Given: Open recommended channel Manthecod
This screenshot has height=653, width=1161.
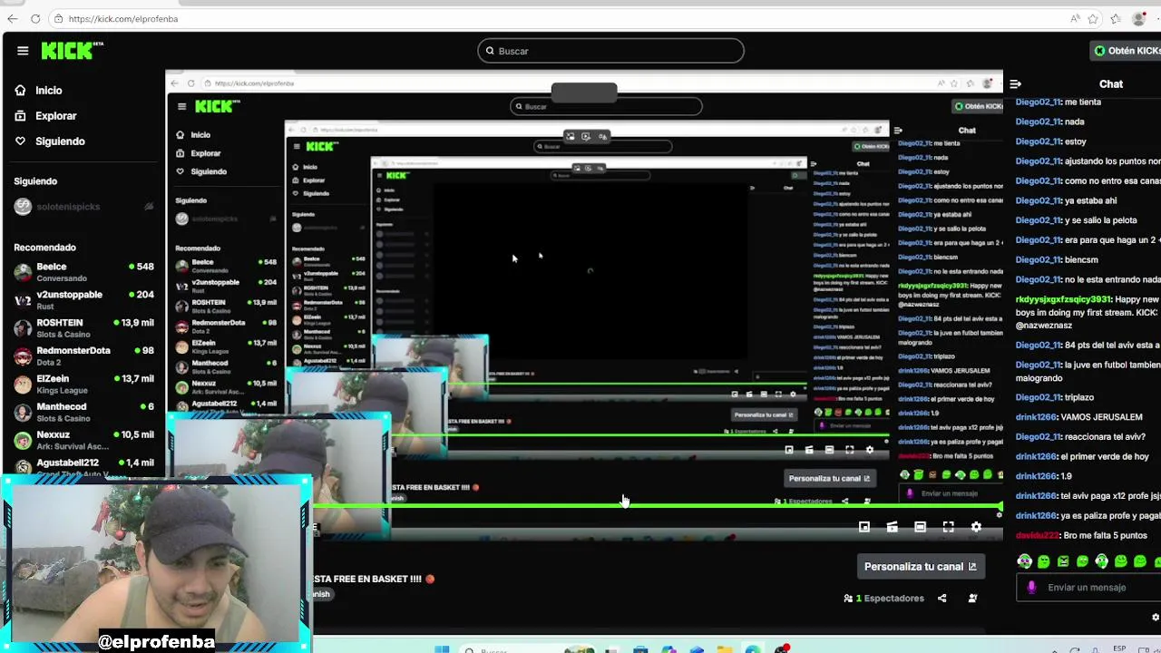Looking at the screenshot, I should pos(83,412).
